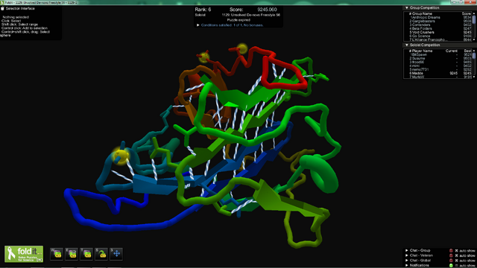Image resolution: width=477 pixels, height=268 pixels.
Task: Toggle auto show checkbox for Chat - Global
Action: tap(456, 261)
